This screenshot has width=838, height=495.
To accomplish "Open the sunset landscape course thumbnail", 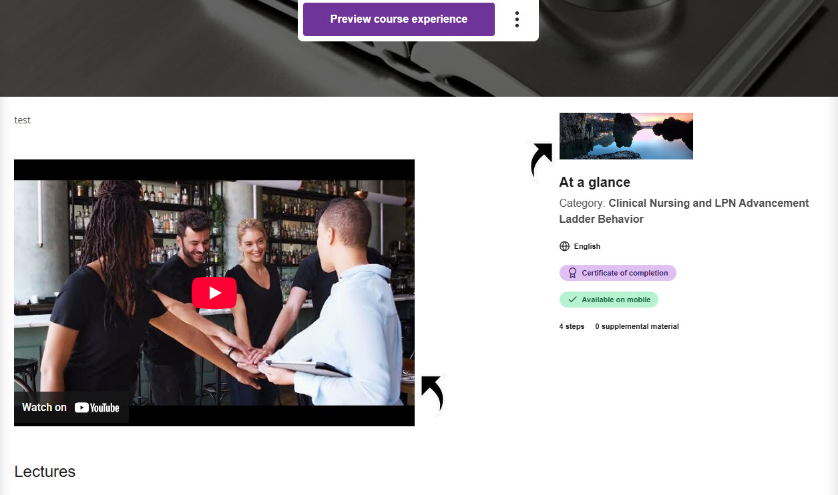I will pyautogui.click(x=626, y=136).
